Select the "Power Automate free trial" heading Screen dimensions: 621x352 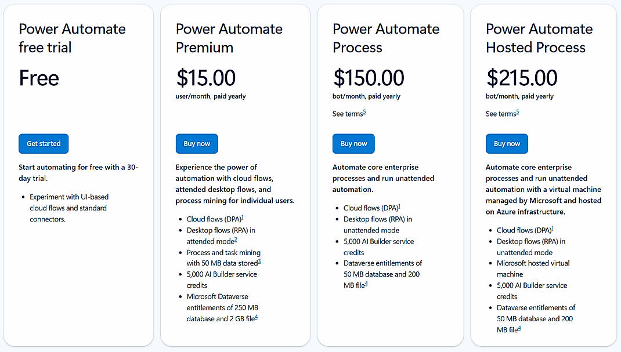[72, 38]
